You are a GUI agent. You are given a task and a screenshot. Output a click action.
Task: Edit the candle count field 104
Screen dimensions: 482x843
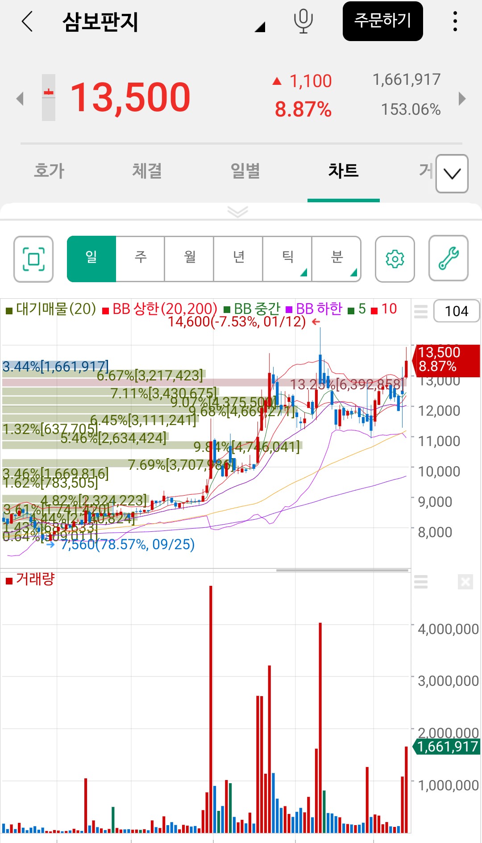pyautogui.click(x=457, y=311)
